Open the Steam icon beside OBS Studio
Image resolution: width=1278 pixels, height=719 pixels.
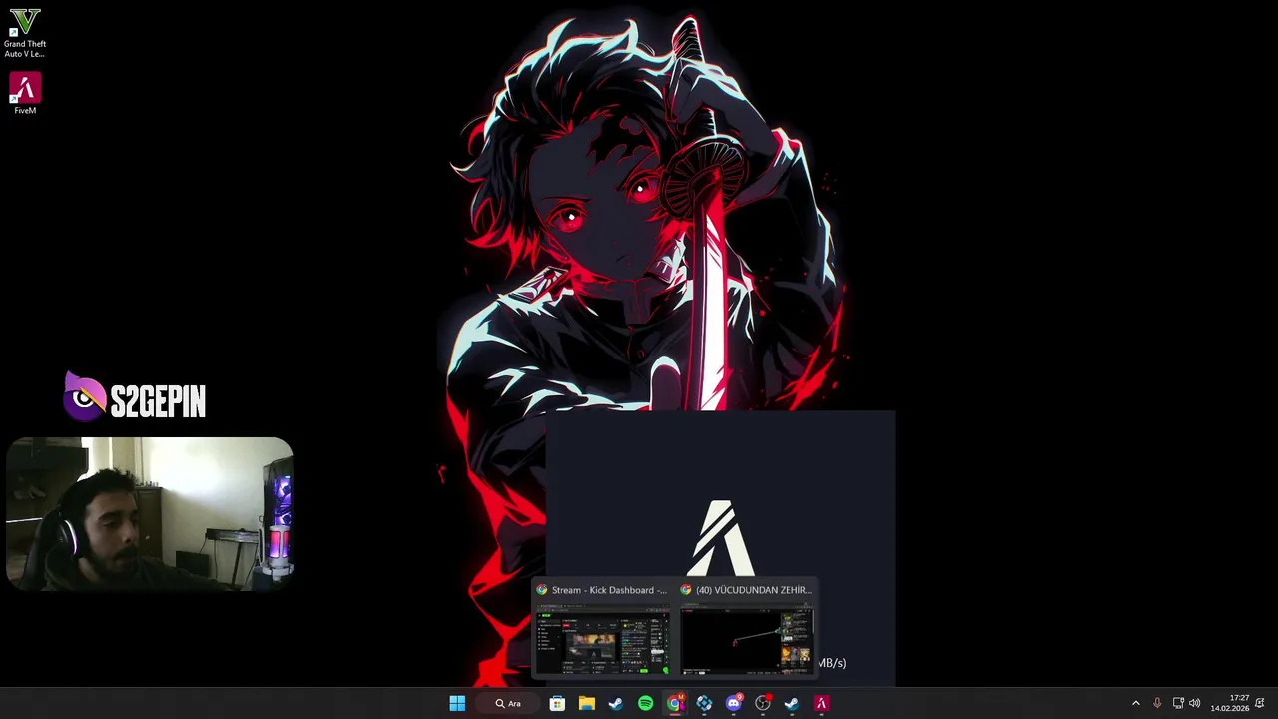(792, 703)
